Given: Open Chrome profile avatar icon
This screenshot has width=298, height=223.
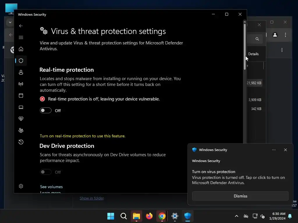Looking at the screenshot, I should pos(275,35).
